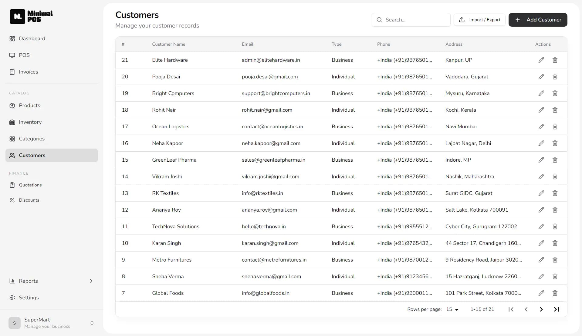The width and height of the screenshot is (582, 336).
Task: Edit the Global Foods customer
Action: coord(541,293)
